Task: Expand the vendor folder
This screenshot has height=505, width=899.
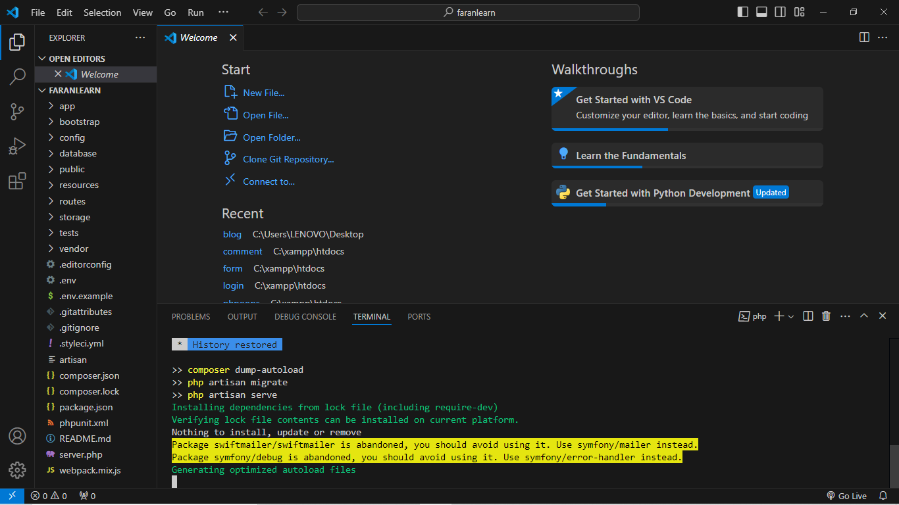Action: (x=95, y=249)
